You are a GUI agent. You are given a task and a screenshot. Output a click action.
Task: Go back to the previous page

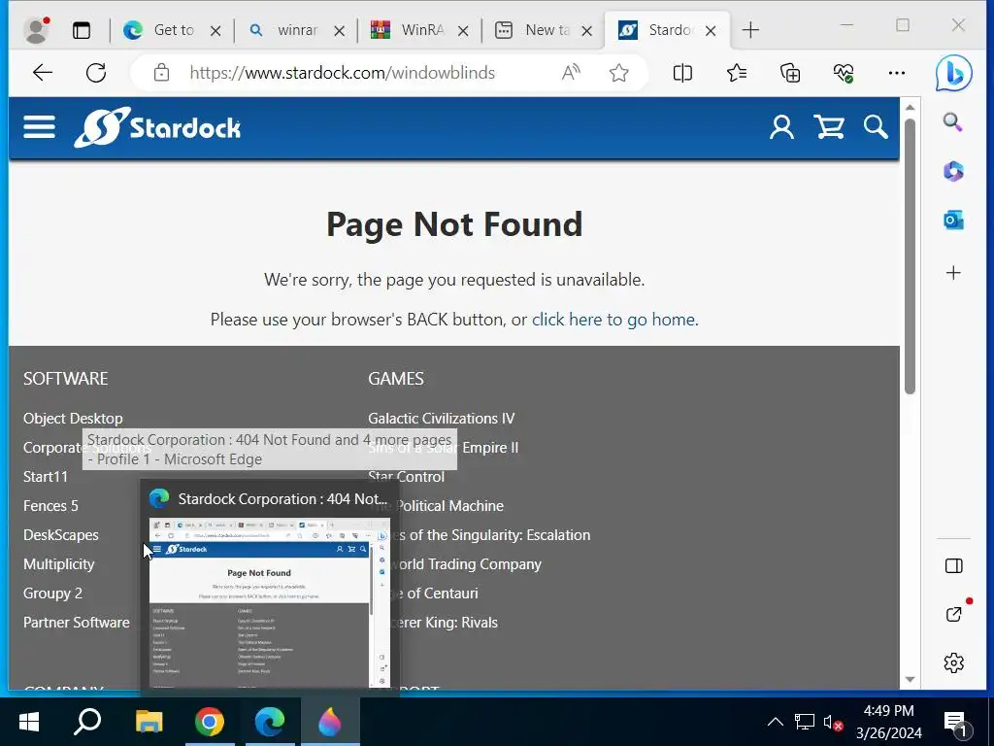pos(43,73)
